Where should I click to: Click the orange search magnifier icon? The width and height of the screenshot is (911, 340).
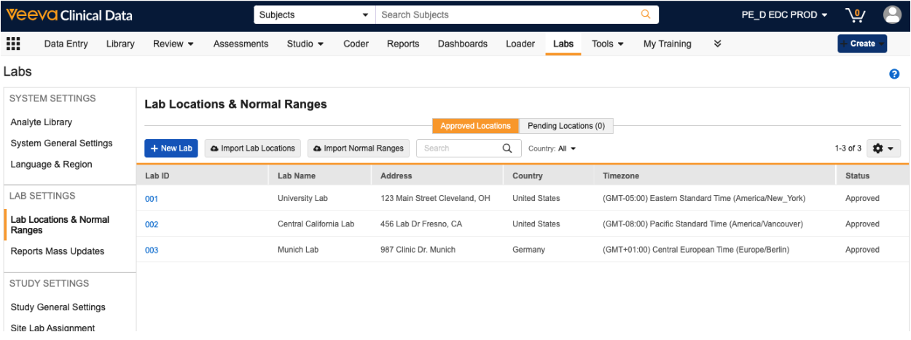[x=646, y=15]
